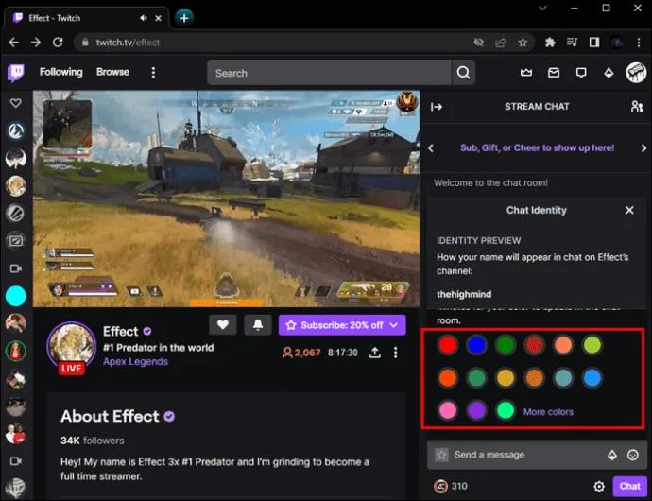652x501 pixels.
Task: Click the browser profile avatar icon
Action: 617,42
